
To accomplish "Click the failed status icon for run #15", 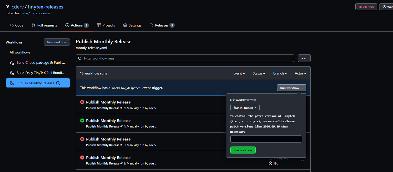I will pyautogui.click(x=82, y=102).
